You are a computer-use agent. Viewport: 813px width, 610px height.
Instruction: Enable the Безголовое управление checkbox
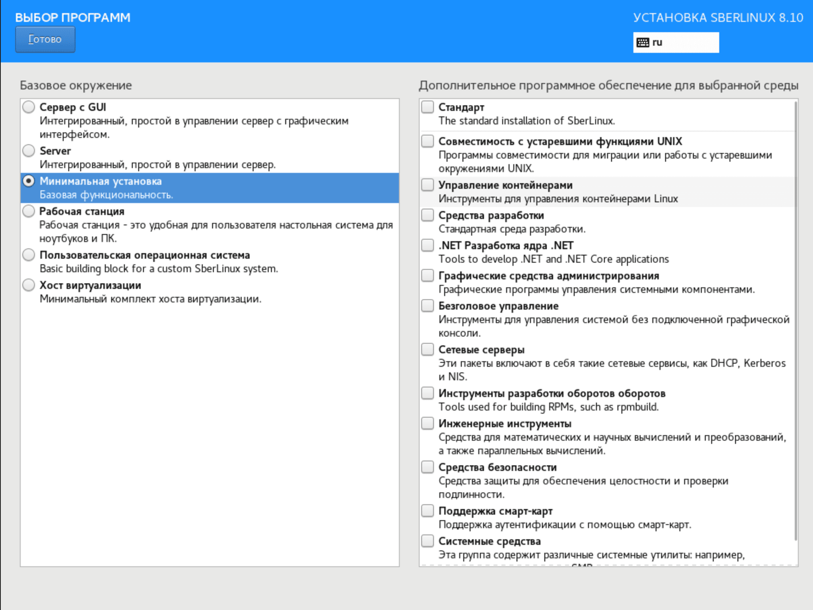point(428,306)
